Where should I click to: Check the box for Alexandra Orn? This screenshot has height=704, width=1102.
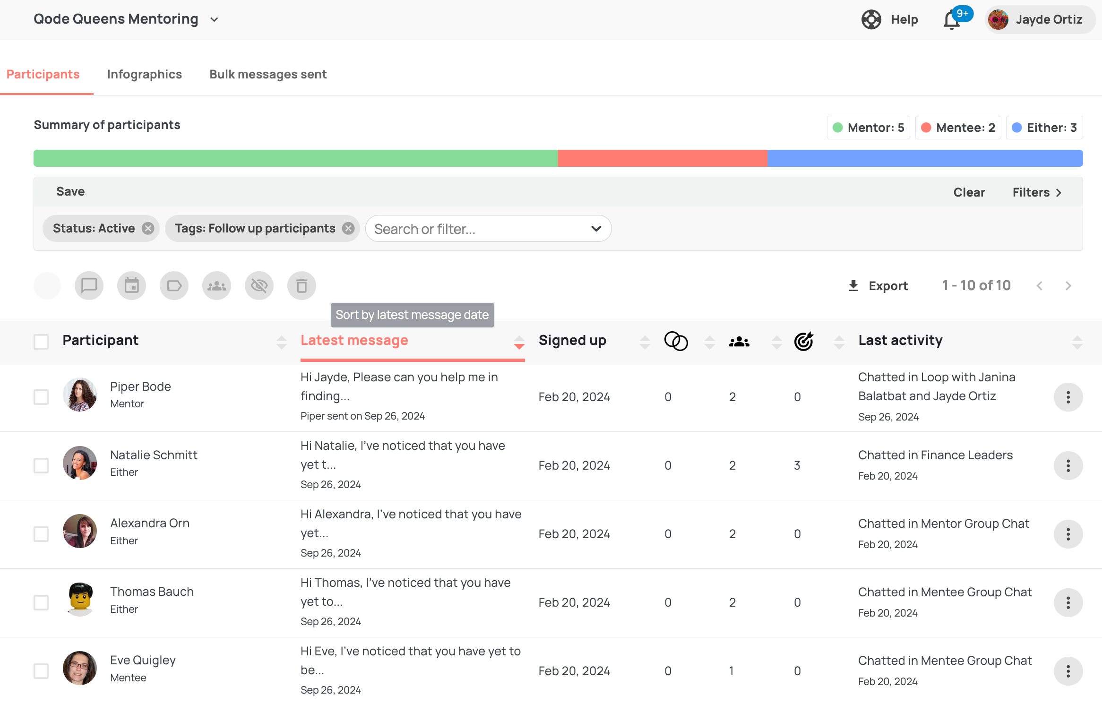click(41, 534)
